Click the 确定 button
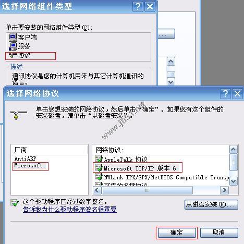Image resolution: width=244 pixels, height=244 pixels. point(177,233)
